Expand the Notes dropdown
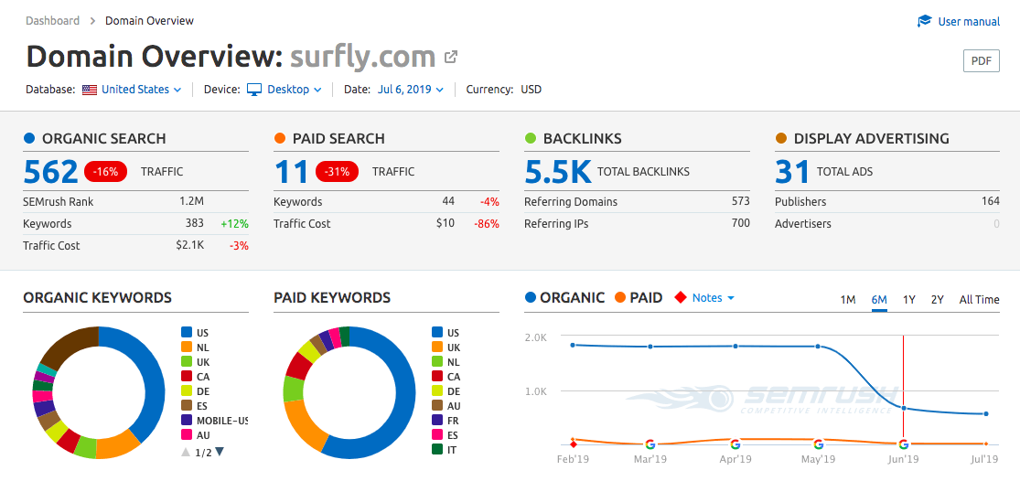1020x481 pixels. click(713, 298)
